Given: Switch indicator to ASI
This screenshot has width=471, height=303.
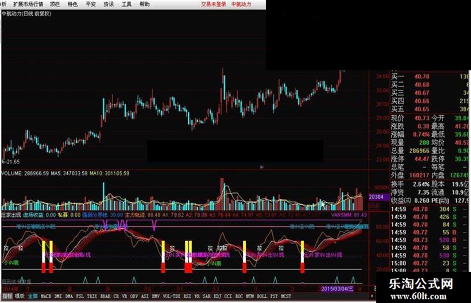Looking at the screenshot, I should (x=145, y=296).
